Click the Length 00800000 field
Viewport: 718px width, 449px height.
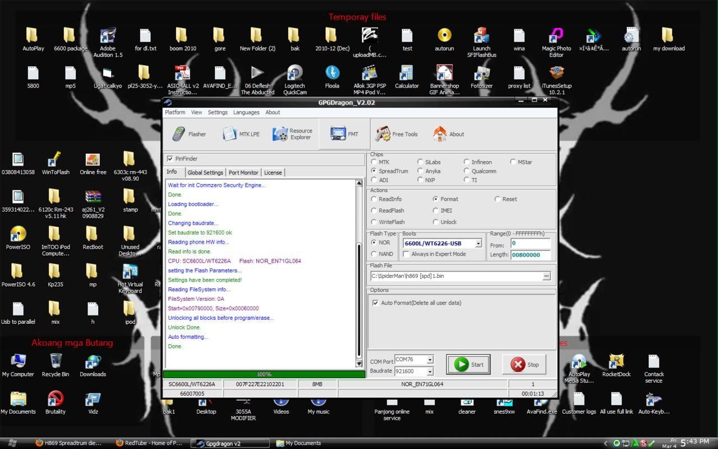click(x=530, y=255)
